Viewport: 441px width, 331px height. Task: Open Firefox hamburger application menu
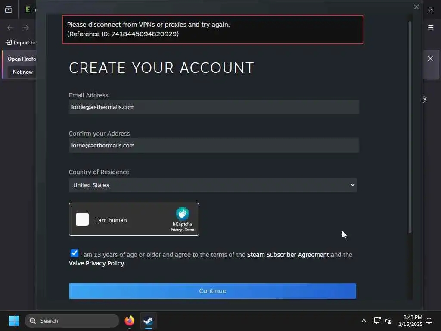(x=431, y=28)
